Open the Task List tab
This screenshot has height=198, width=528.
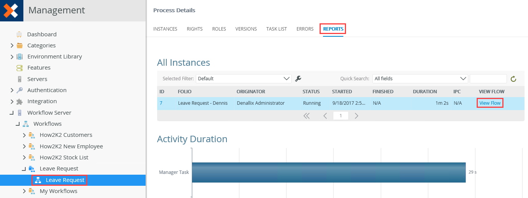click(276, 29)
